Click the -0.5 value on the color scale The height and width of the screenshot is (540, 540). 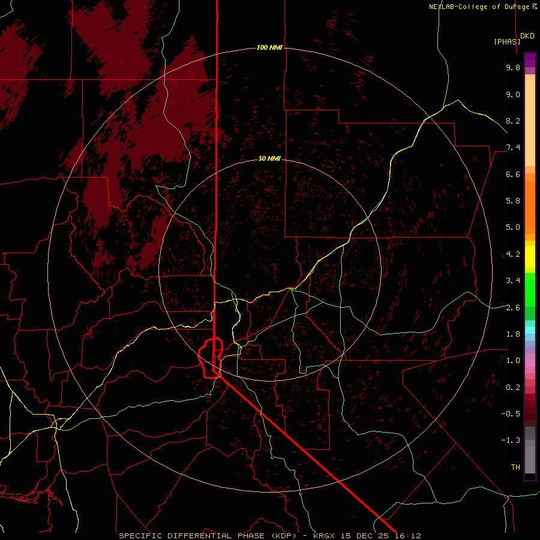pyautogui.click(x=511, y=414)
